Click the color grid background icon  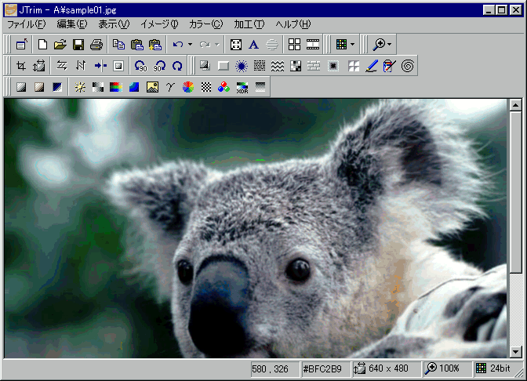(x=341, y=45)
